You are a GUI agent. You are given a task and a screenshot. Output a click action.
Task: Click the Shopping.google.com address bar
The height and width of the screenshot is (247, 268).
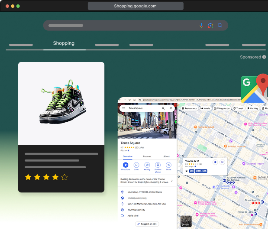[136, 6]
